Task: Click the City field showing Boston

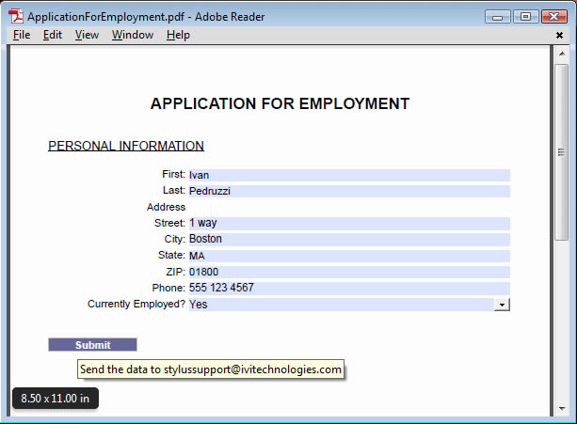Action: coord(348,240)
